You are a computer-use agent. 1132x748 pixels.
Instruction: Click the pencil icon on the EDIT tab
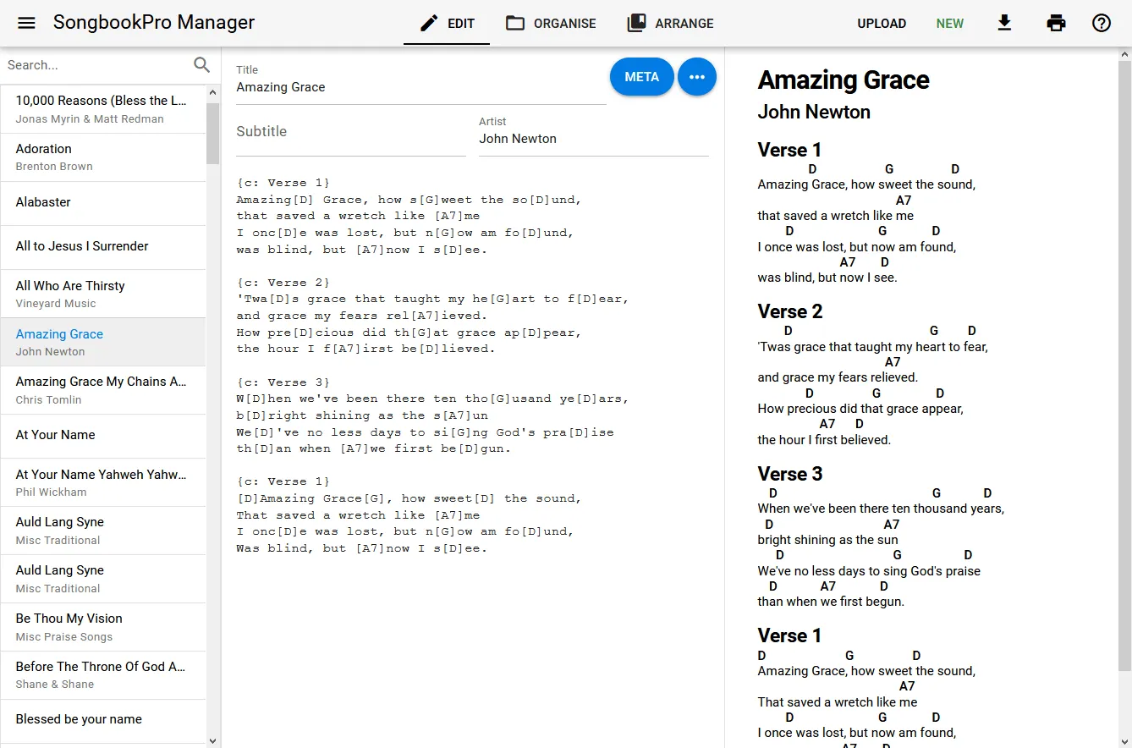coord(427,23)
